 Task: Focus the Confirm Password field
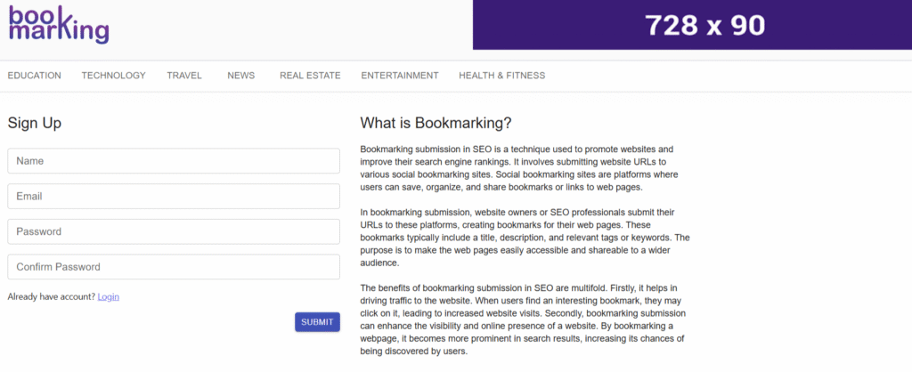pos(174,267)
